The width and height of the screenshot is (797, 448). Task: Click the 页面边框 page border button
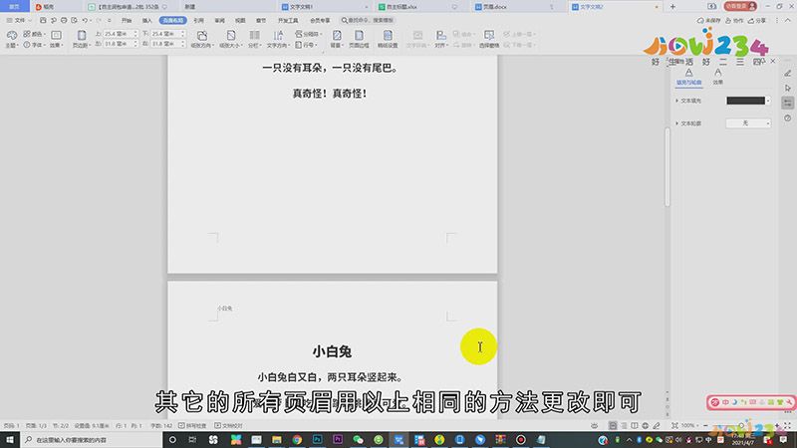pos(359,39)
